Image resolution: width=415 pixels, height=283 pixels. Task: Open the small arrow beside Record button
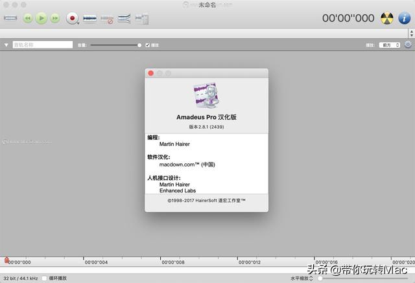pyautogui.click(x=78, y=23)
